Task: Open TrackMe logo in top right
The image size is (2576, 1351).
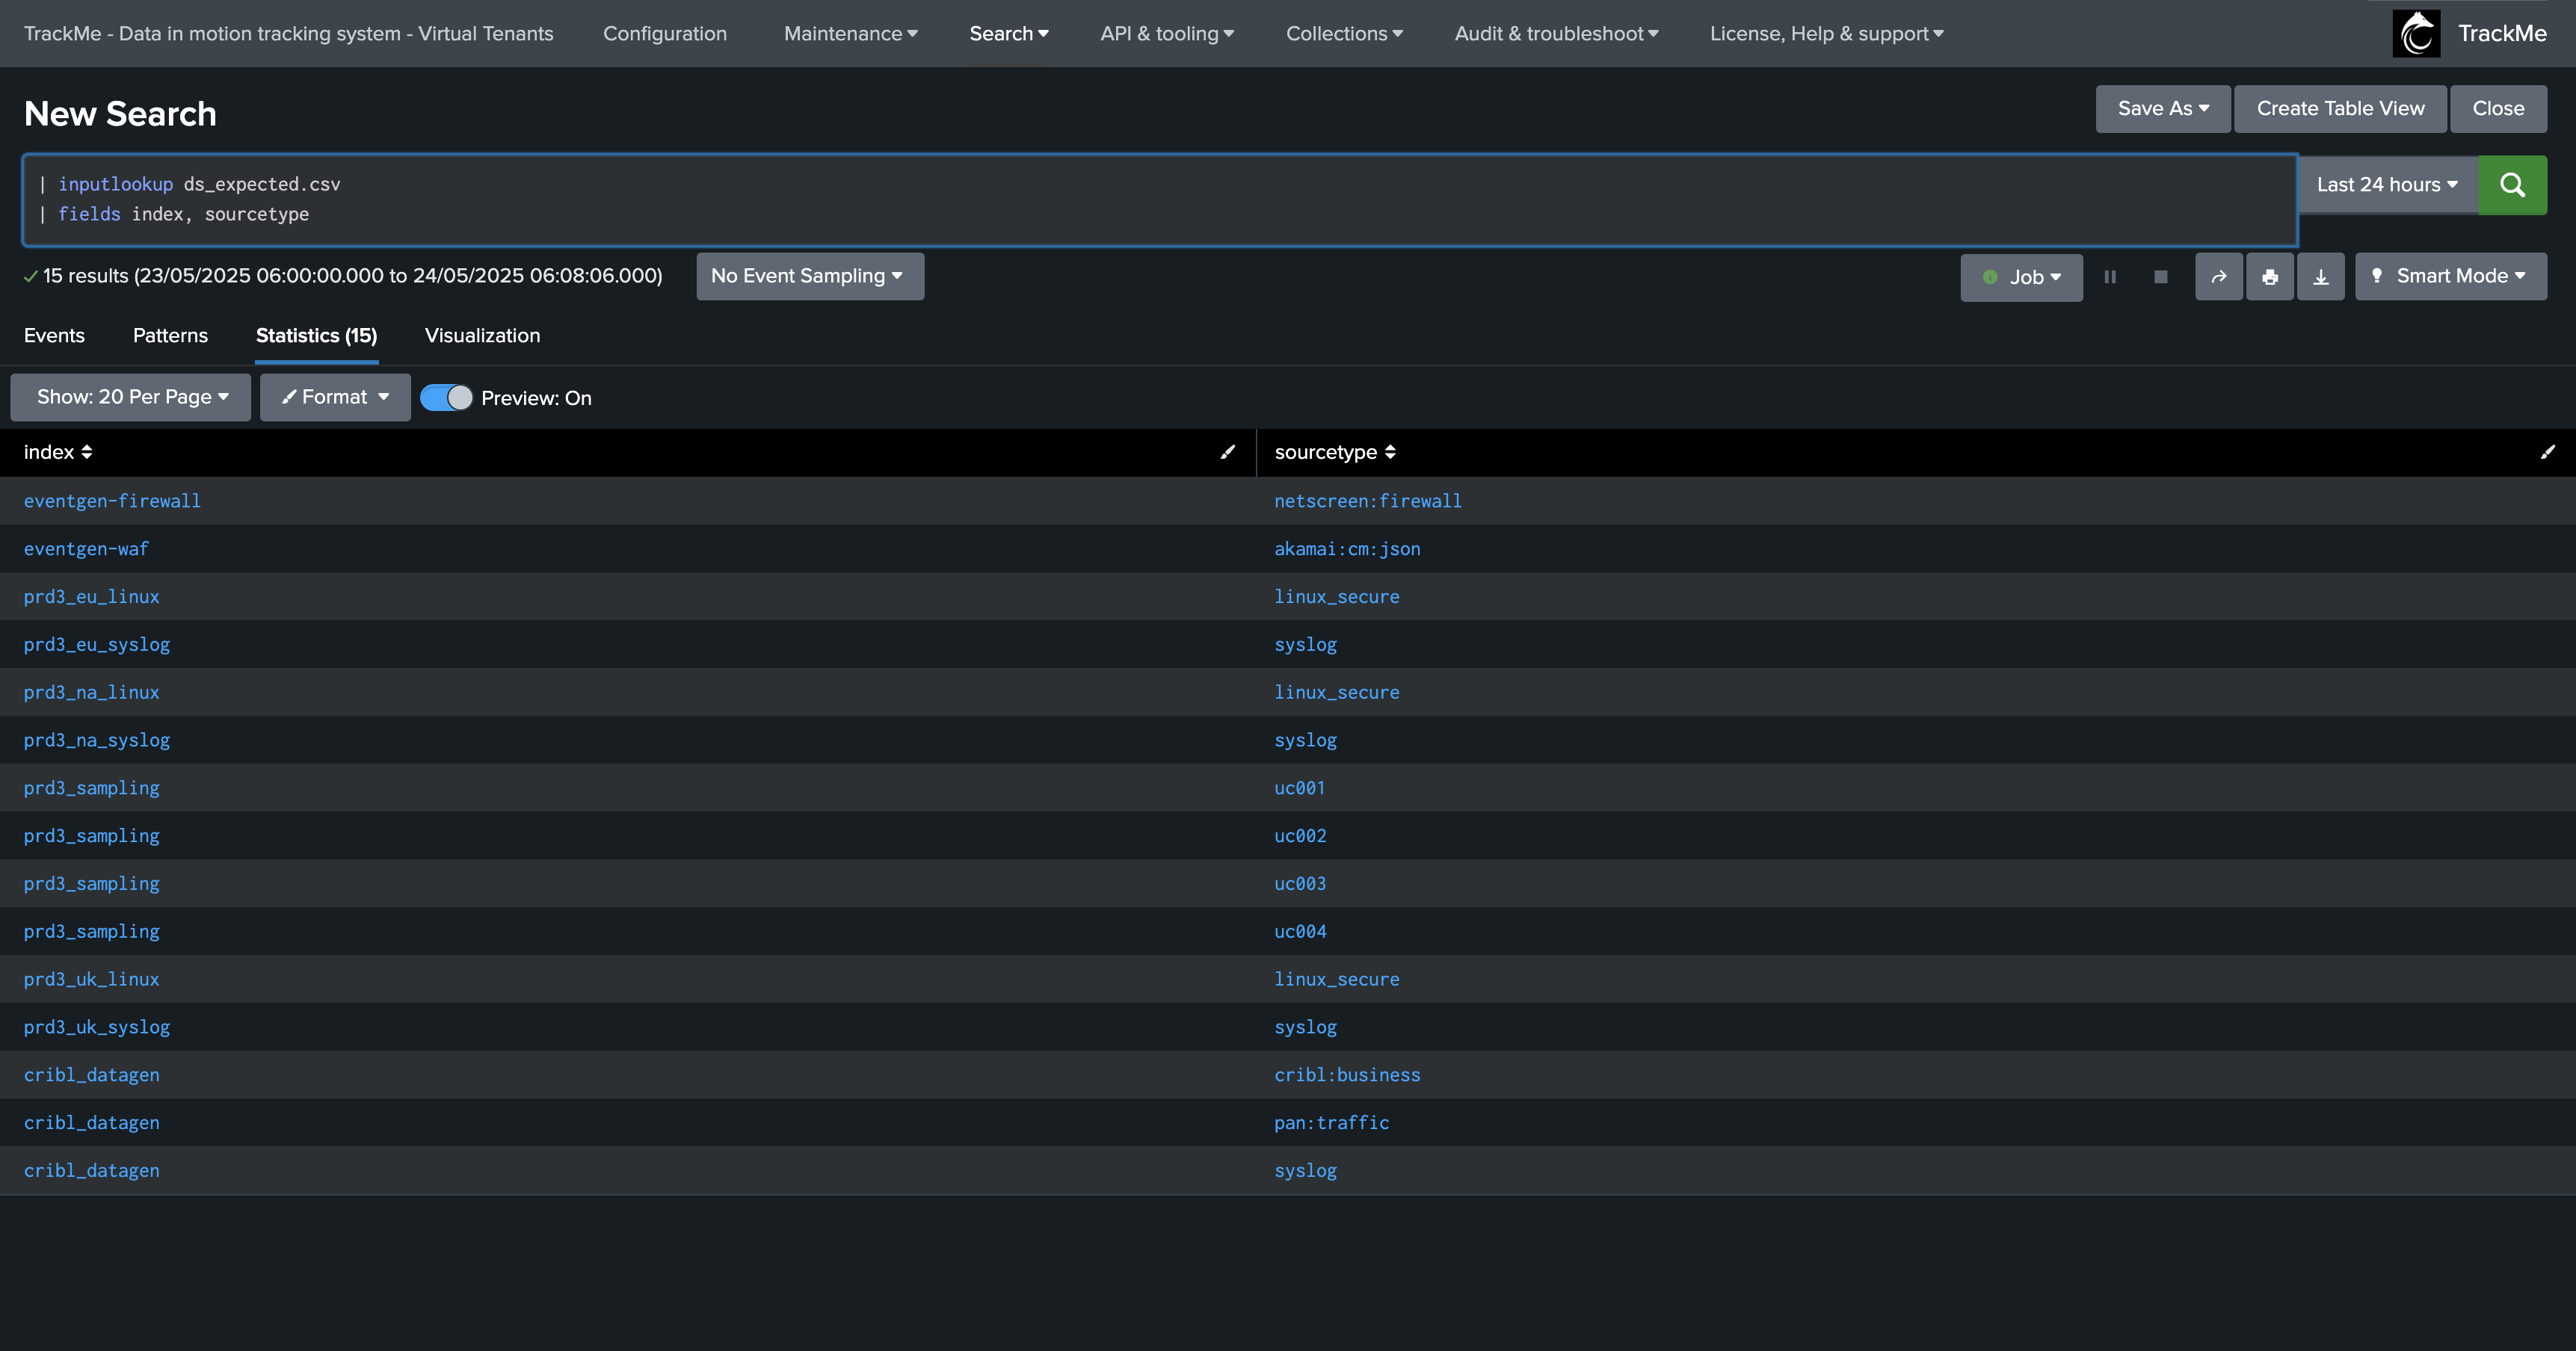Action: click(x=2416, y=34)
